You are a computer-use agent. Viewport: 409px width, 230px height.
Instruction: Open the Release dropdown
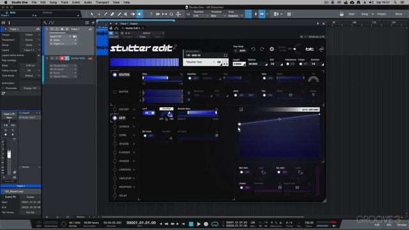(258, 64)
